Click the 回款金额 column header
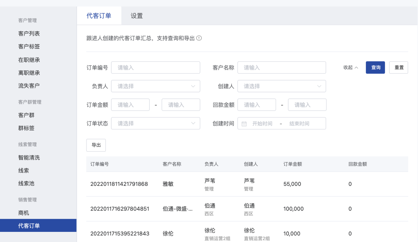 [x=358, y=164]
